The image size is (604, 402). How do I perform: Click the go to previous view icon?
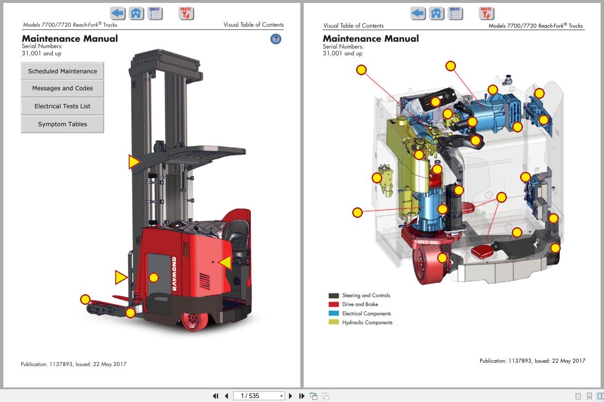tap(313, 396)
